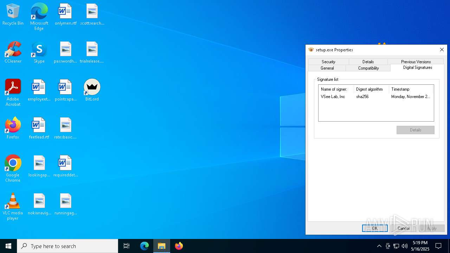
Task: Select the feetlead.rtf desktop file
Action: tap(39, 129)
